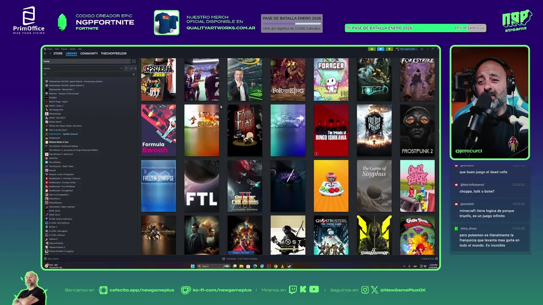543x305 pixels.
Task: Click the FCA - SCF taskbar widget
Action: (54, 266)
